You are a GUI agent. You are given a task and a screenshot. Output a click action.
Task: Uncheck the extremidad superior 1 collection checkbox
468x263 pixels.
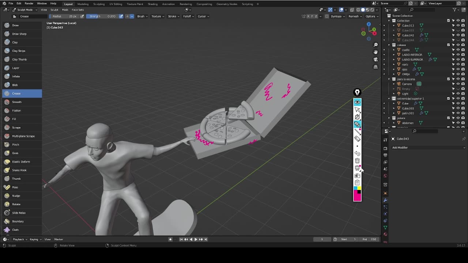(x=449, y=99)
